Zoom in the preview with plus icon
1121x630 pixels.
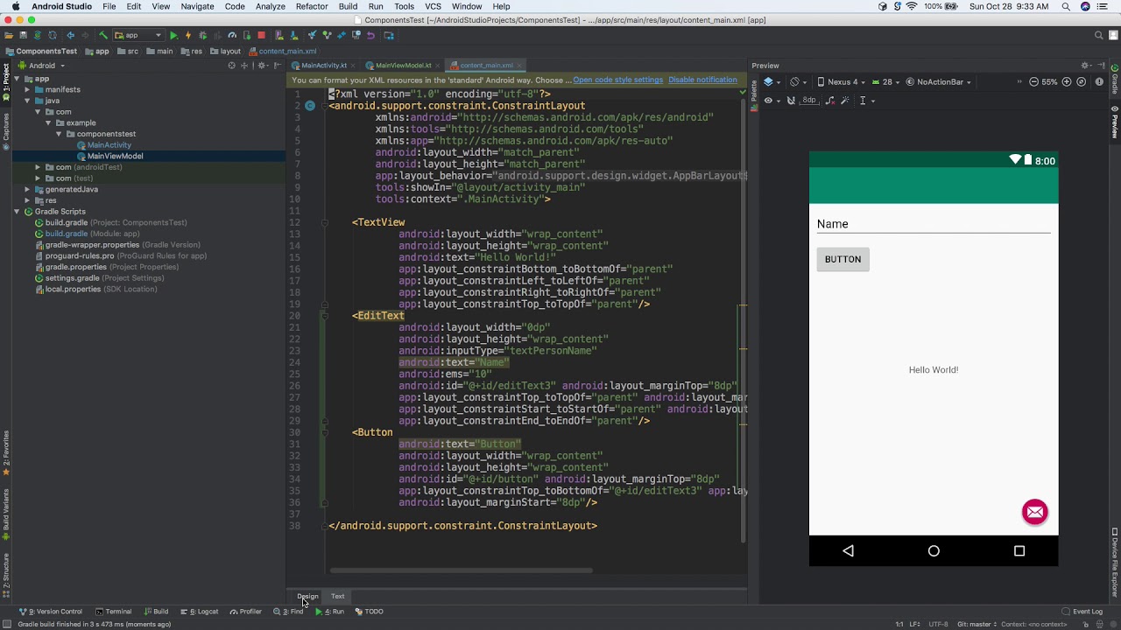pyautogui.click(x=1066, y=81)
